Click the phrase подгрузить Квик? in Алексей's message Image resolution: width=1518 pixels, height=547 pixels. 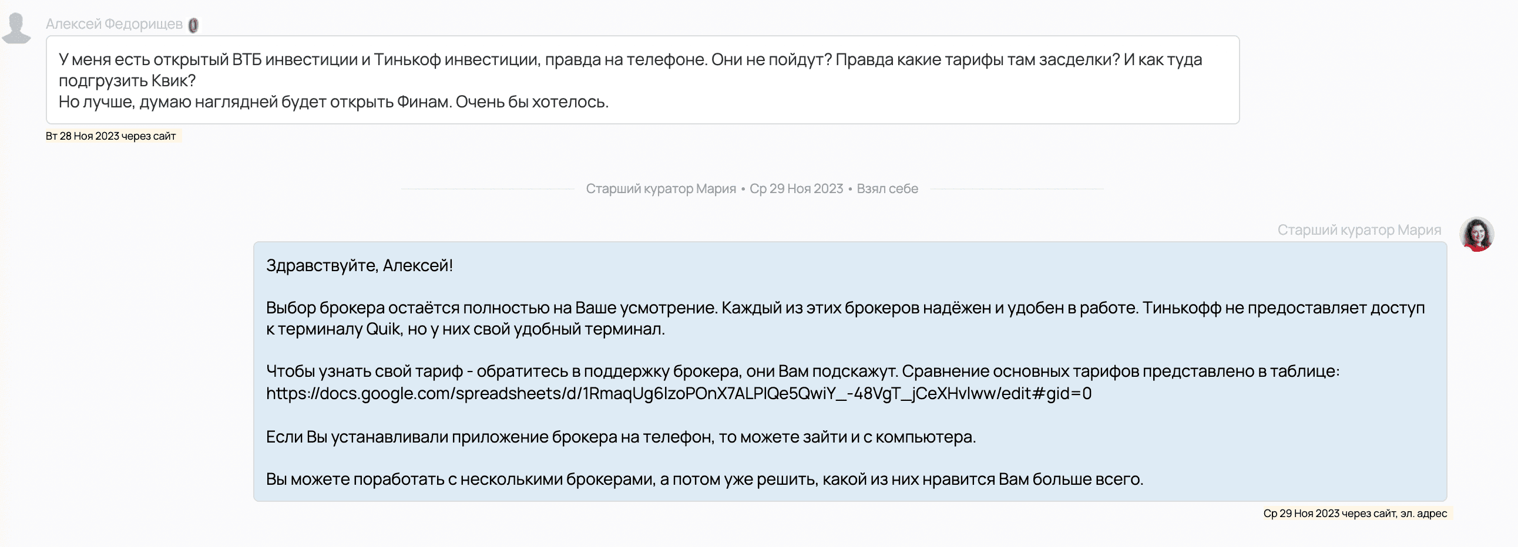(127, 80)
